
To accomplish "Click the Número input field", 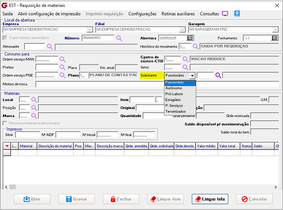I will (x=98, y=38).
